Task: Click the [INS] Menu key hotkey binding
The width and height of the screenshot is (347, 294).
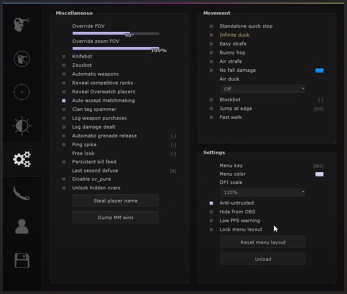Action: (x=318, y=166)
